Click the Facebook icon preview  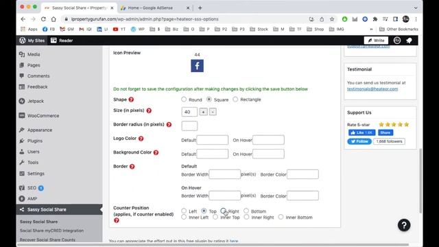[x=197, y=66]
